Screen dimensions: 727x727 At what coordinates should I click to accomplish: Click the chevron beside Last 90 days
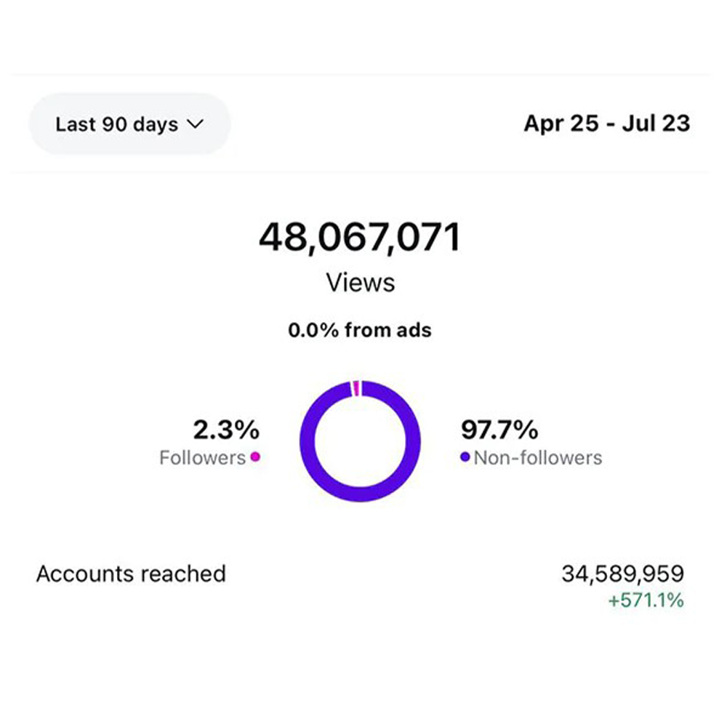click(x=194, y=124)
